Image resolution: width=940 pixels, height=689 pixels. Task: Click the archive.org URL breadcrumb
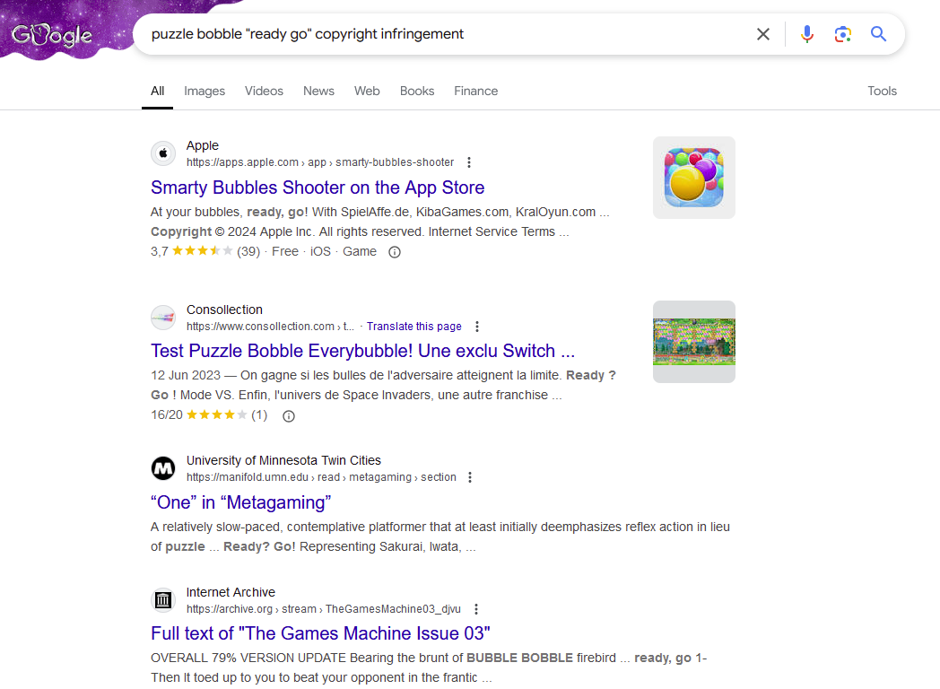(324, 609)
